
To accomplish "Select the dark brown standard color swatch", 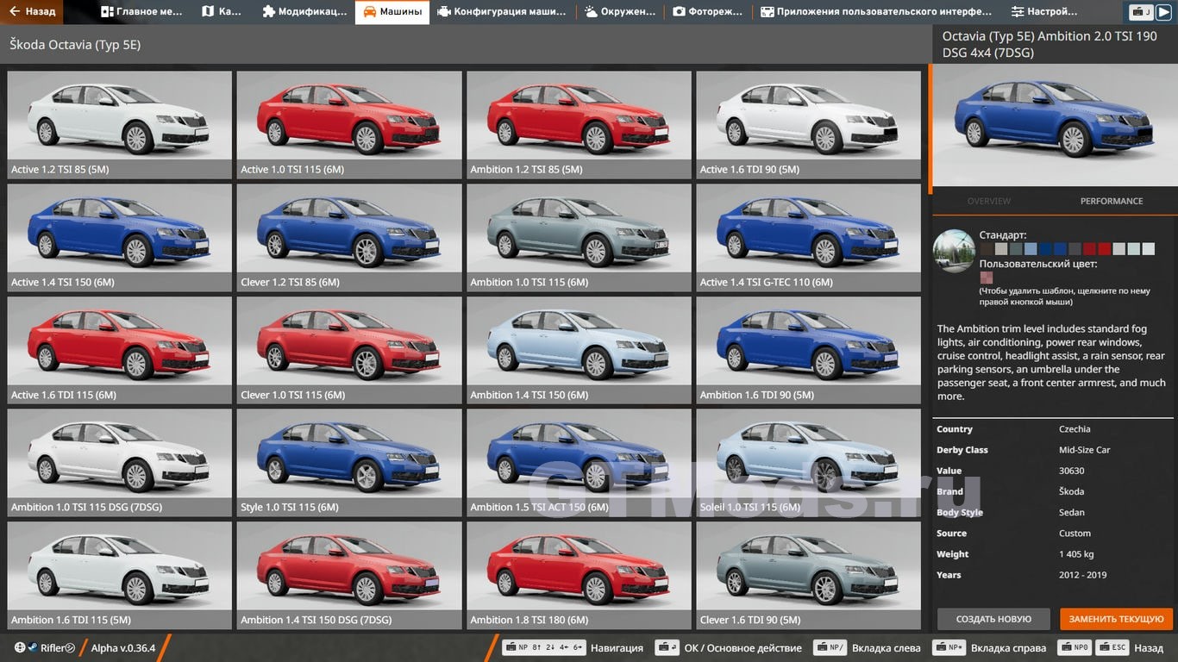I will coord(987,249).
